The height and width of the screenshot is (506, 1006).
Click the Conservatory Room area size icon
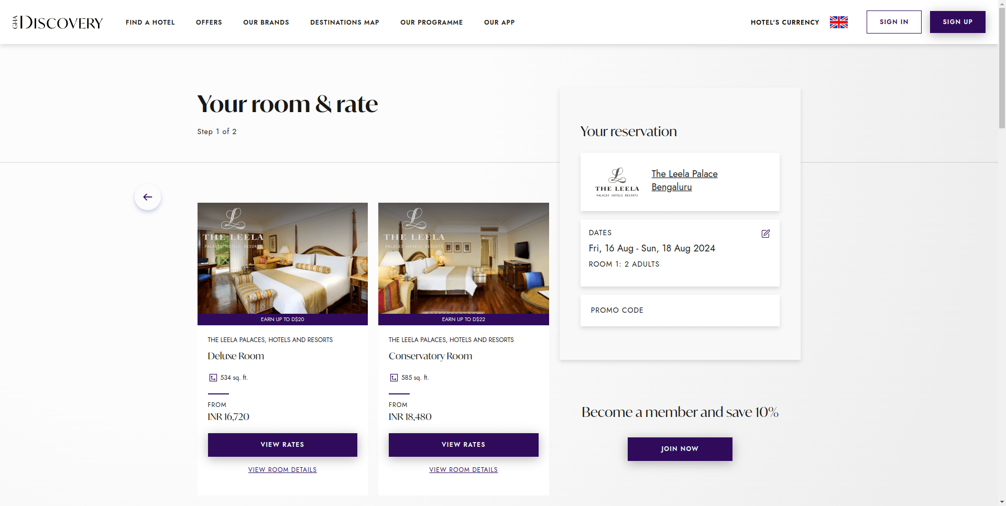pos(394,378)
